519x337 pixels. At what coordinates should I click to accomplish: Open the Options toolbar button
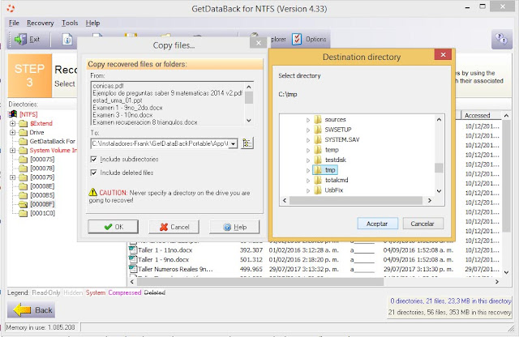(310, 39)
